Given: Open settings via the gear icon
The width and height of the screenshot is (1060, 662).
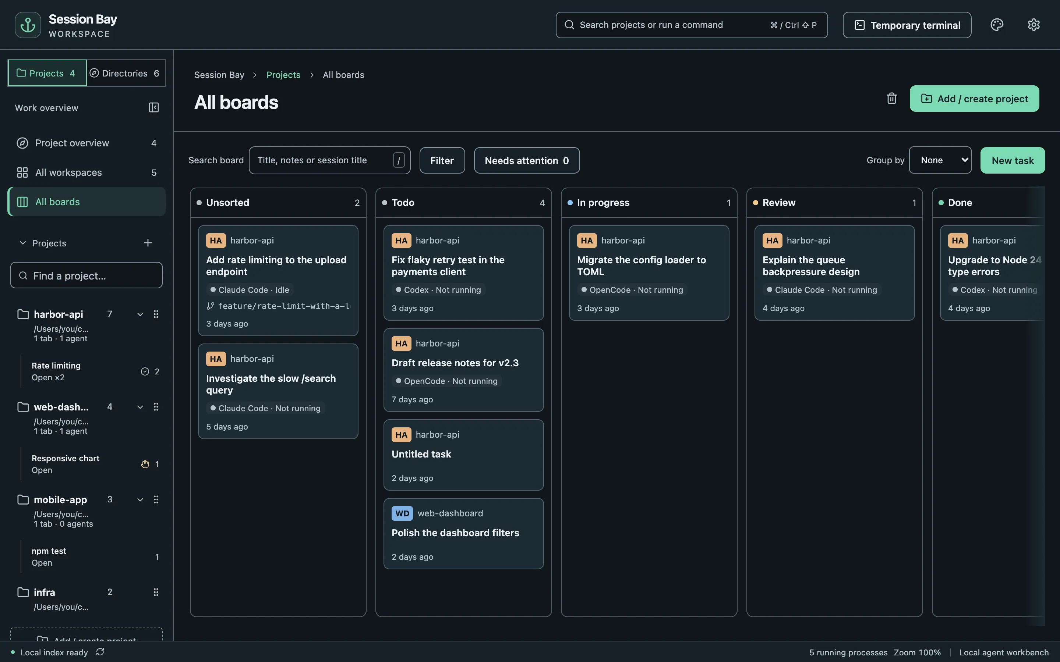Looking at the screenshot, I should point(1033,25).
